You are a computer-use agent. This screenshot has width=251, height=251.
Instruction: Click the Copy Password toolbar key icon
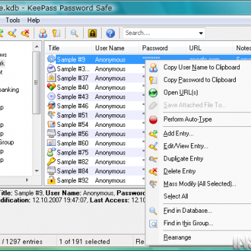[x=56, y=33]
